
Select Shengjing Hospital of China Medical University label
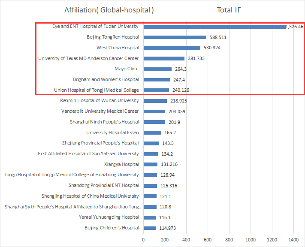tap(90, 196)
